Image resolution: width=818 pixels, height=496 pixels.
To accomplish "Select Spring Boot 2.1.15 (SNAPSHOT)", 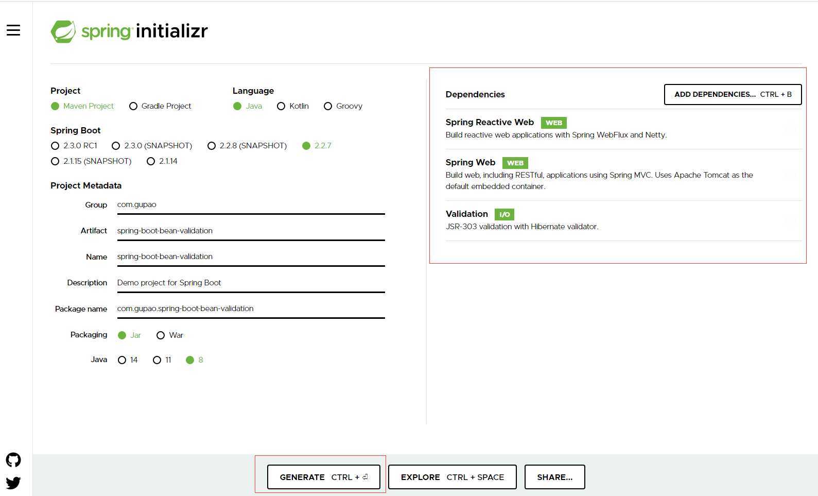I will 91,161.
